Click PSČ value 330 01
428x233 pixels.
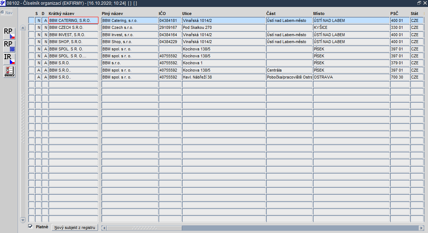point(400,27)
